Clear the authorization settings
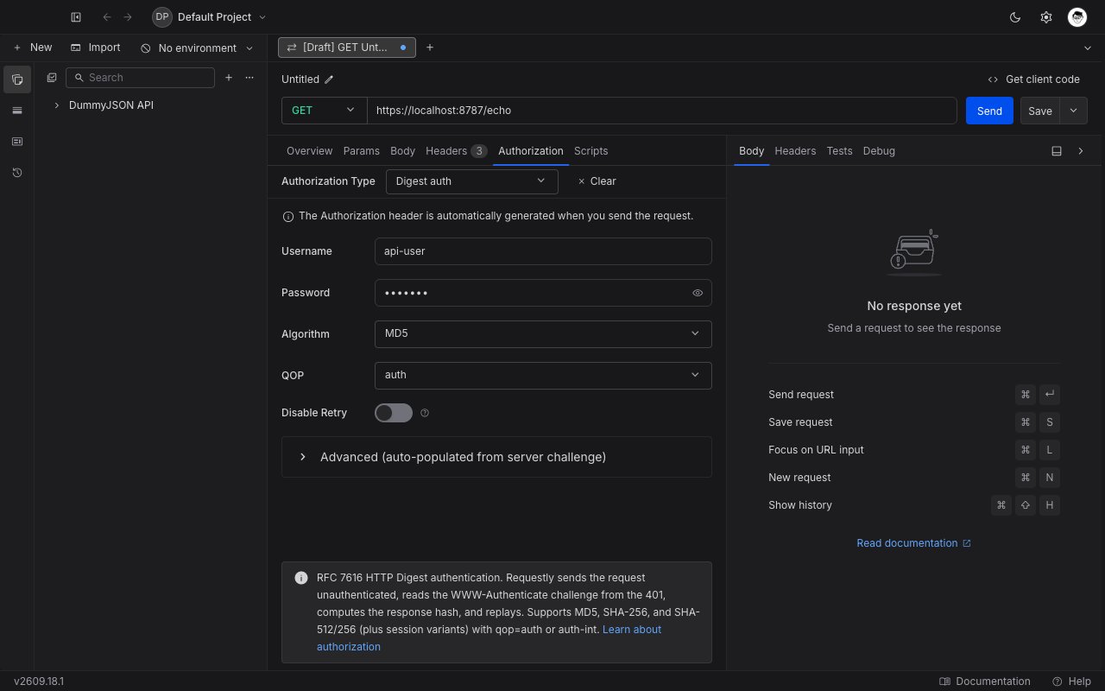 pos(597,181)
